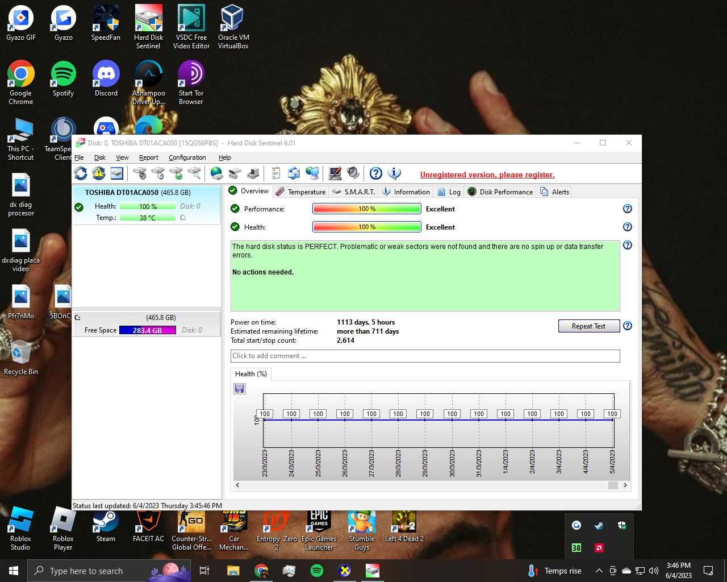Switch to the Temperature tab
727x582 pixels.
300,192
